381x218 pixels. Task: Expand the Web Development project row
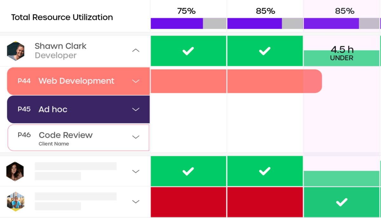[x=136, y=81]
